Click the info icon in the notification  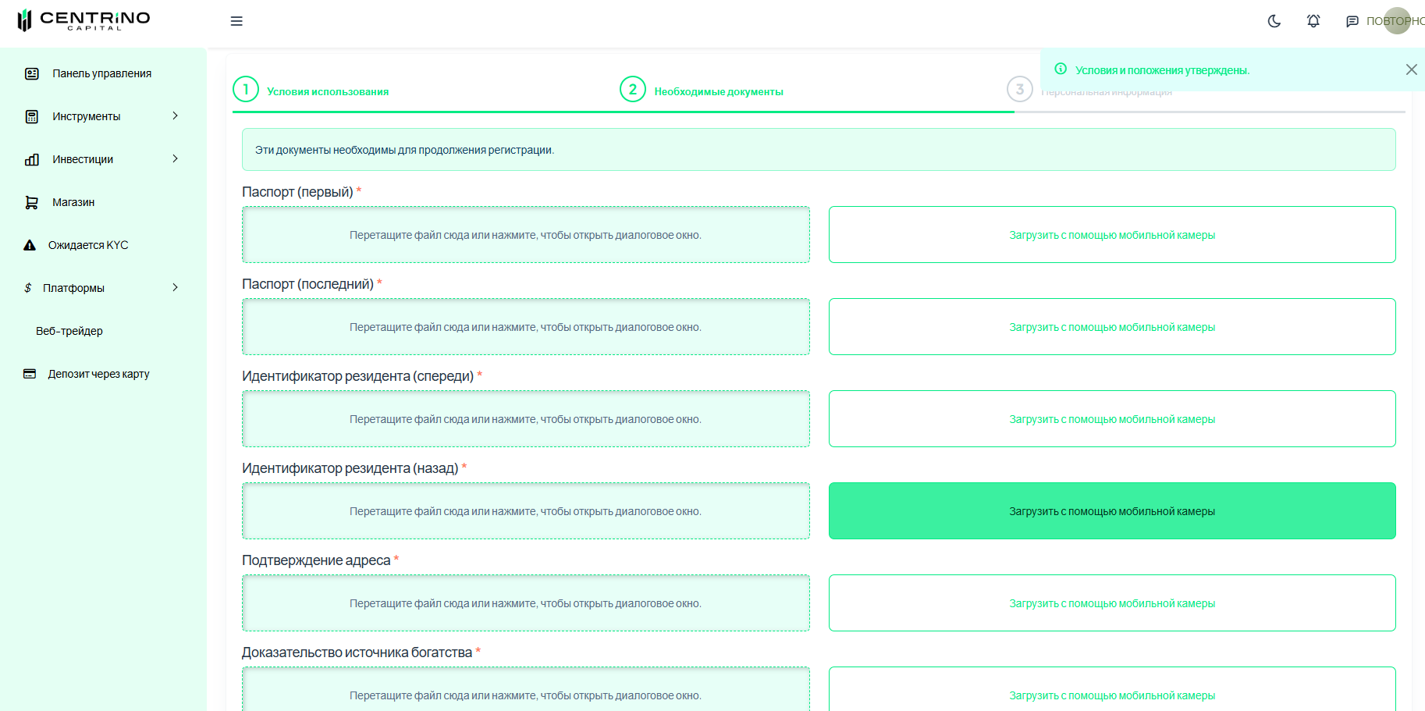click(1061, 69)
